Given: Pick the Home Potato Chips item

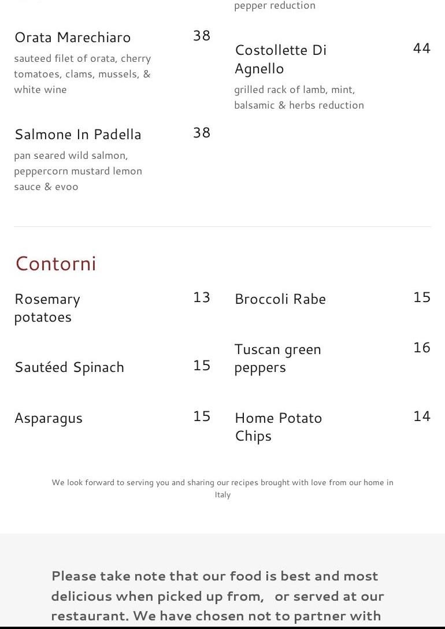Looking at the screenshot, I should [278, 426].
